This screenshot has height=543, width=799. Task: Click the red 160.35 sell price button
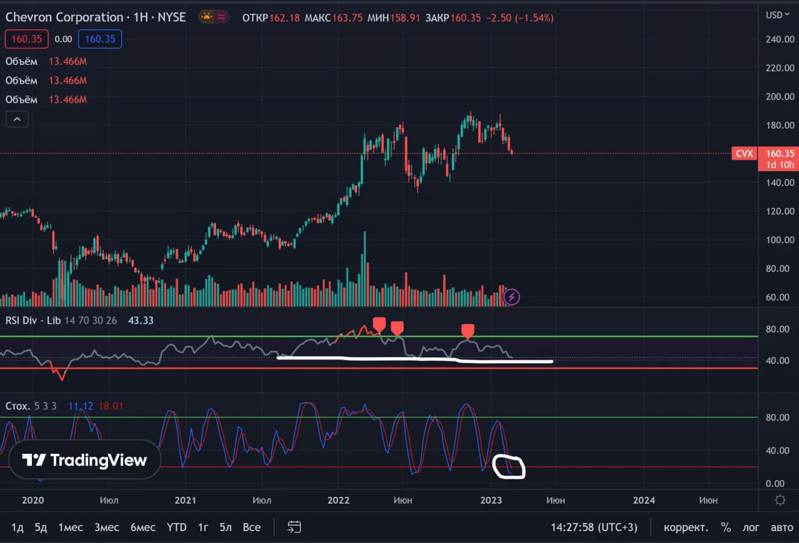26,39
